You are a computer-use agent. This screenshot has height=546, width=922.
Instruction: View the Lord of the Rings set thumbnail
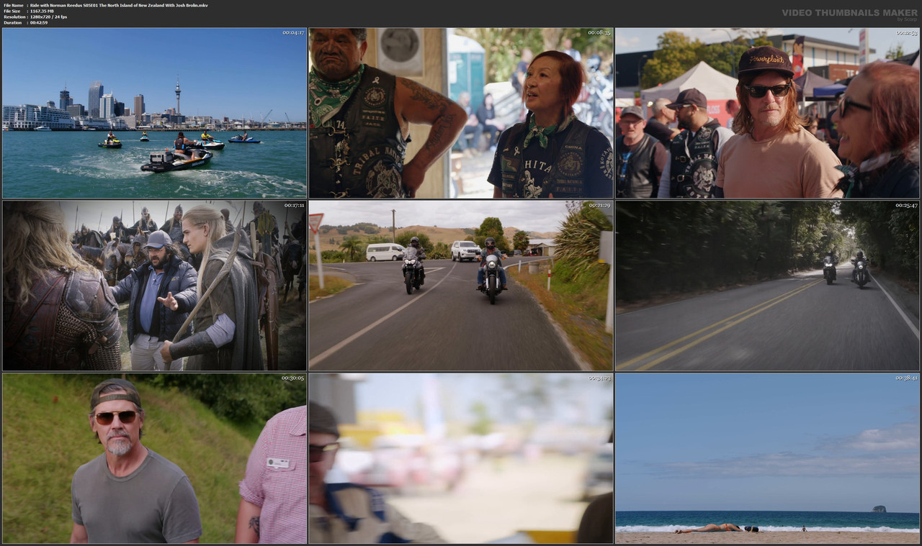[x=153, y=286]
